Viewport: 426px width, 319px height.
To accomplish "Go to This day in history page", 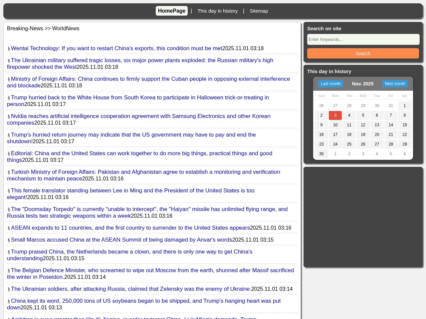I will pos(217,11).
